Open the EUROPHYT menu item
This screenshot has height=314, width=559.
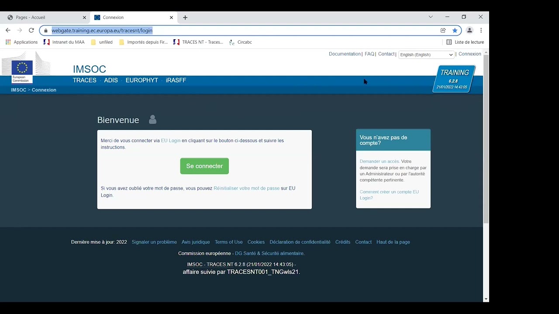click(142, 80)
